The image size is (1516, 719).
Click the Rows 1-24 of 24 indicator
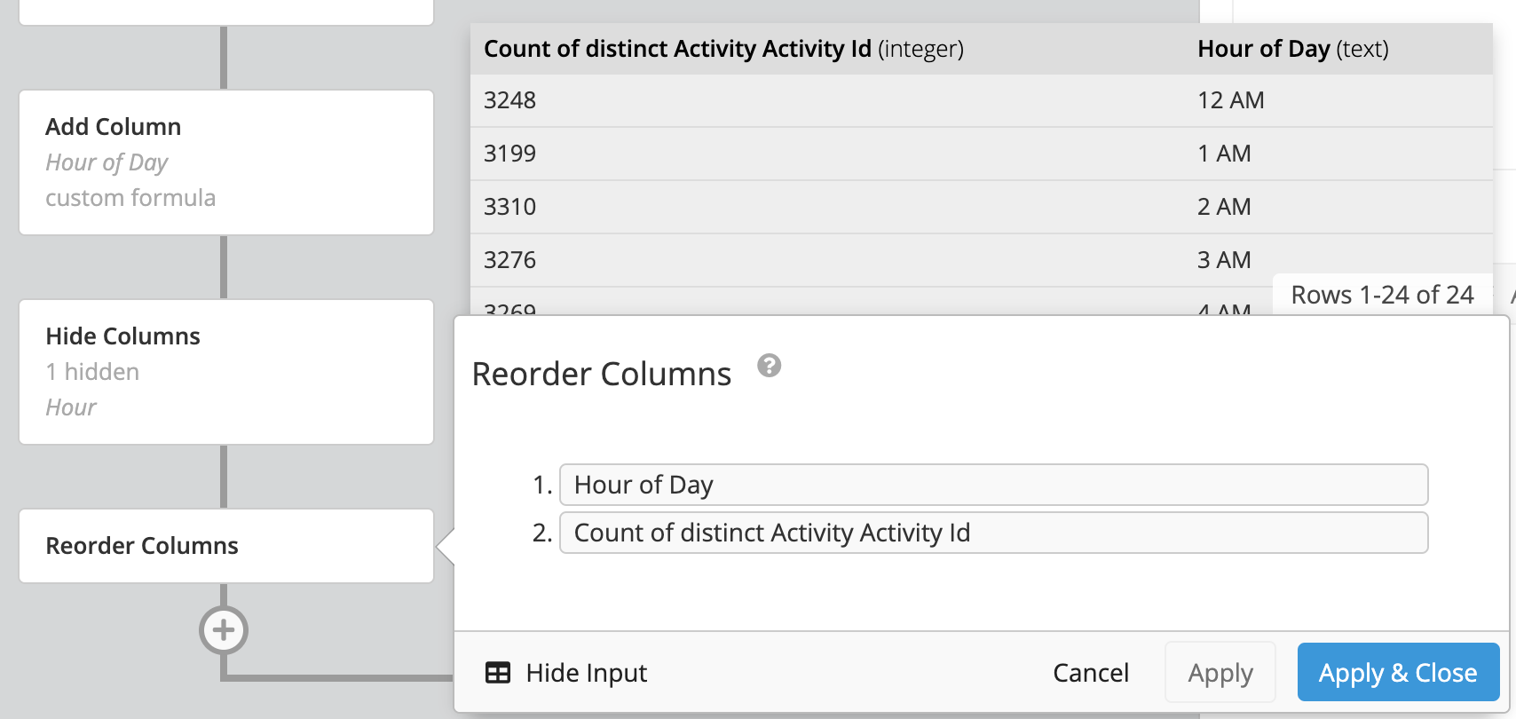coord(1382,295)
